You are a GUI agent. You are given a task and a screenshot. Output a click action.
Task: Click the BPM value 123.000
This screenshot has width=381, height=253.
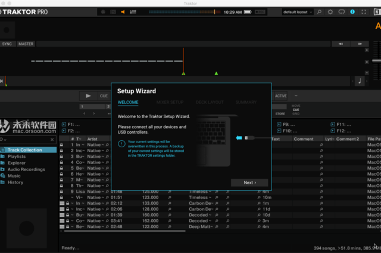point(150,198)
